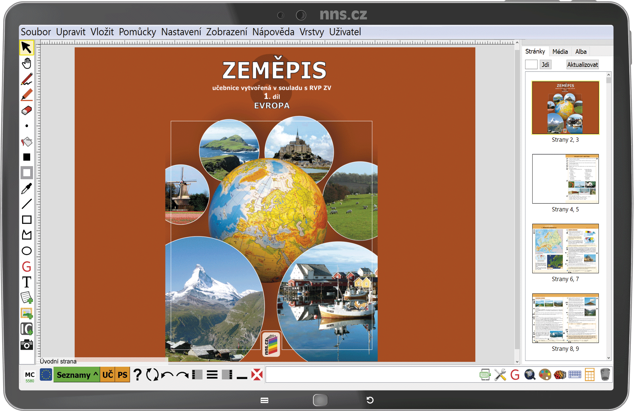The height and width of the screenshot is (411, 634).
Task: Toggle the UČ textbook mode button
Action: pyautogui.click(x=108, y=375)
